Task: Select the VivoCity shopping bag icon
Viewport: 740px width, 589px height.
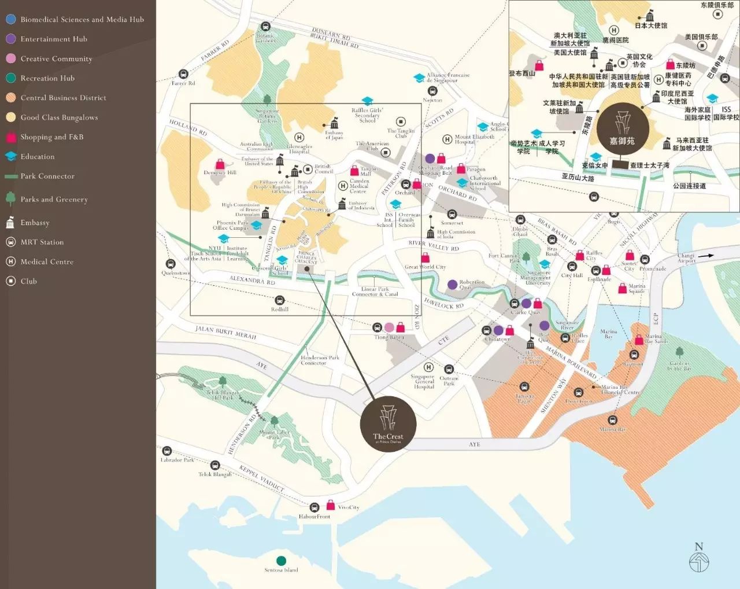Action: [x=331, y=505]
